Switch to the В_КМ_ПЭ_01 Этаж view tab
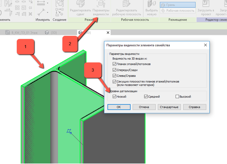Image resolution: width=227 pixels, height=164 pixels. pyautogui.click(x=21, y=33)
